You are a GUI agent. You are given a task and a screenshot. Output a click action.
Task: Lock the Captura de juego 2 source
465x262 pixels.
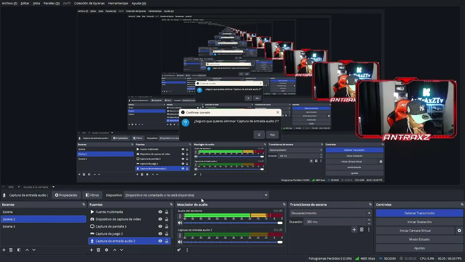167,234
